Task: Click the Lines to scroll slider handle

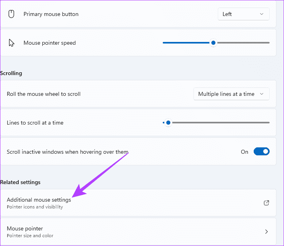Action: 168,123
